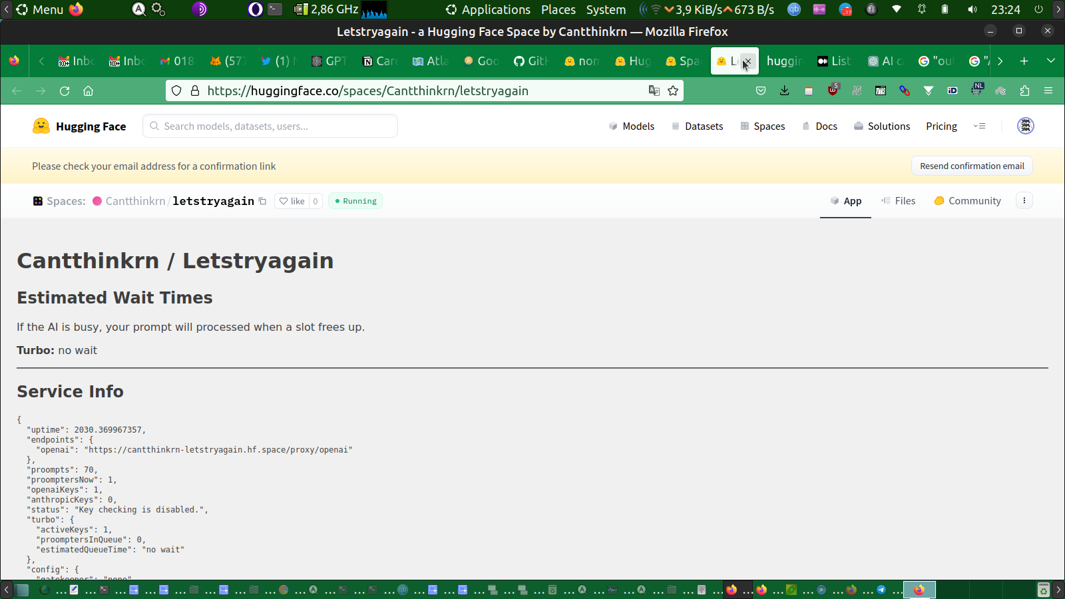The image size is (1065, 599).
Task: Open the Community tab
Action: [967, 201]
